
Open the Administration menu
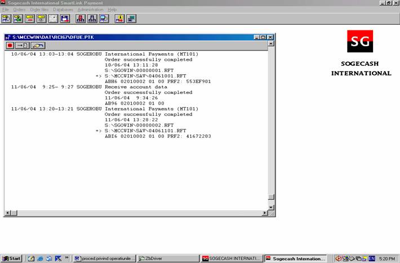(90, 10)
